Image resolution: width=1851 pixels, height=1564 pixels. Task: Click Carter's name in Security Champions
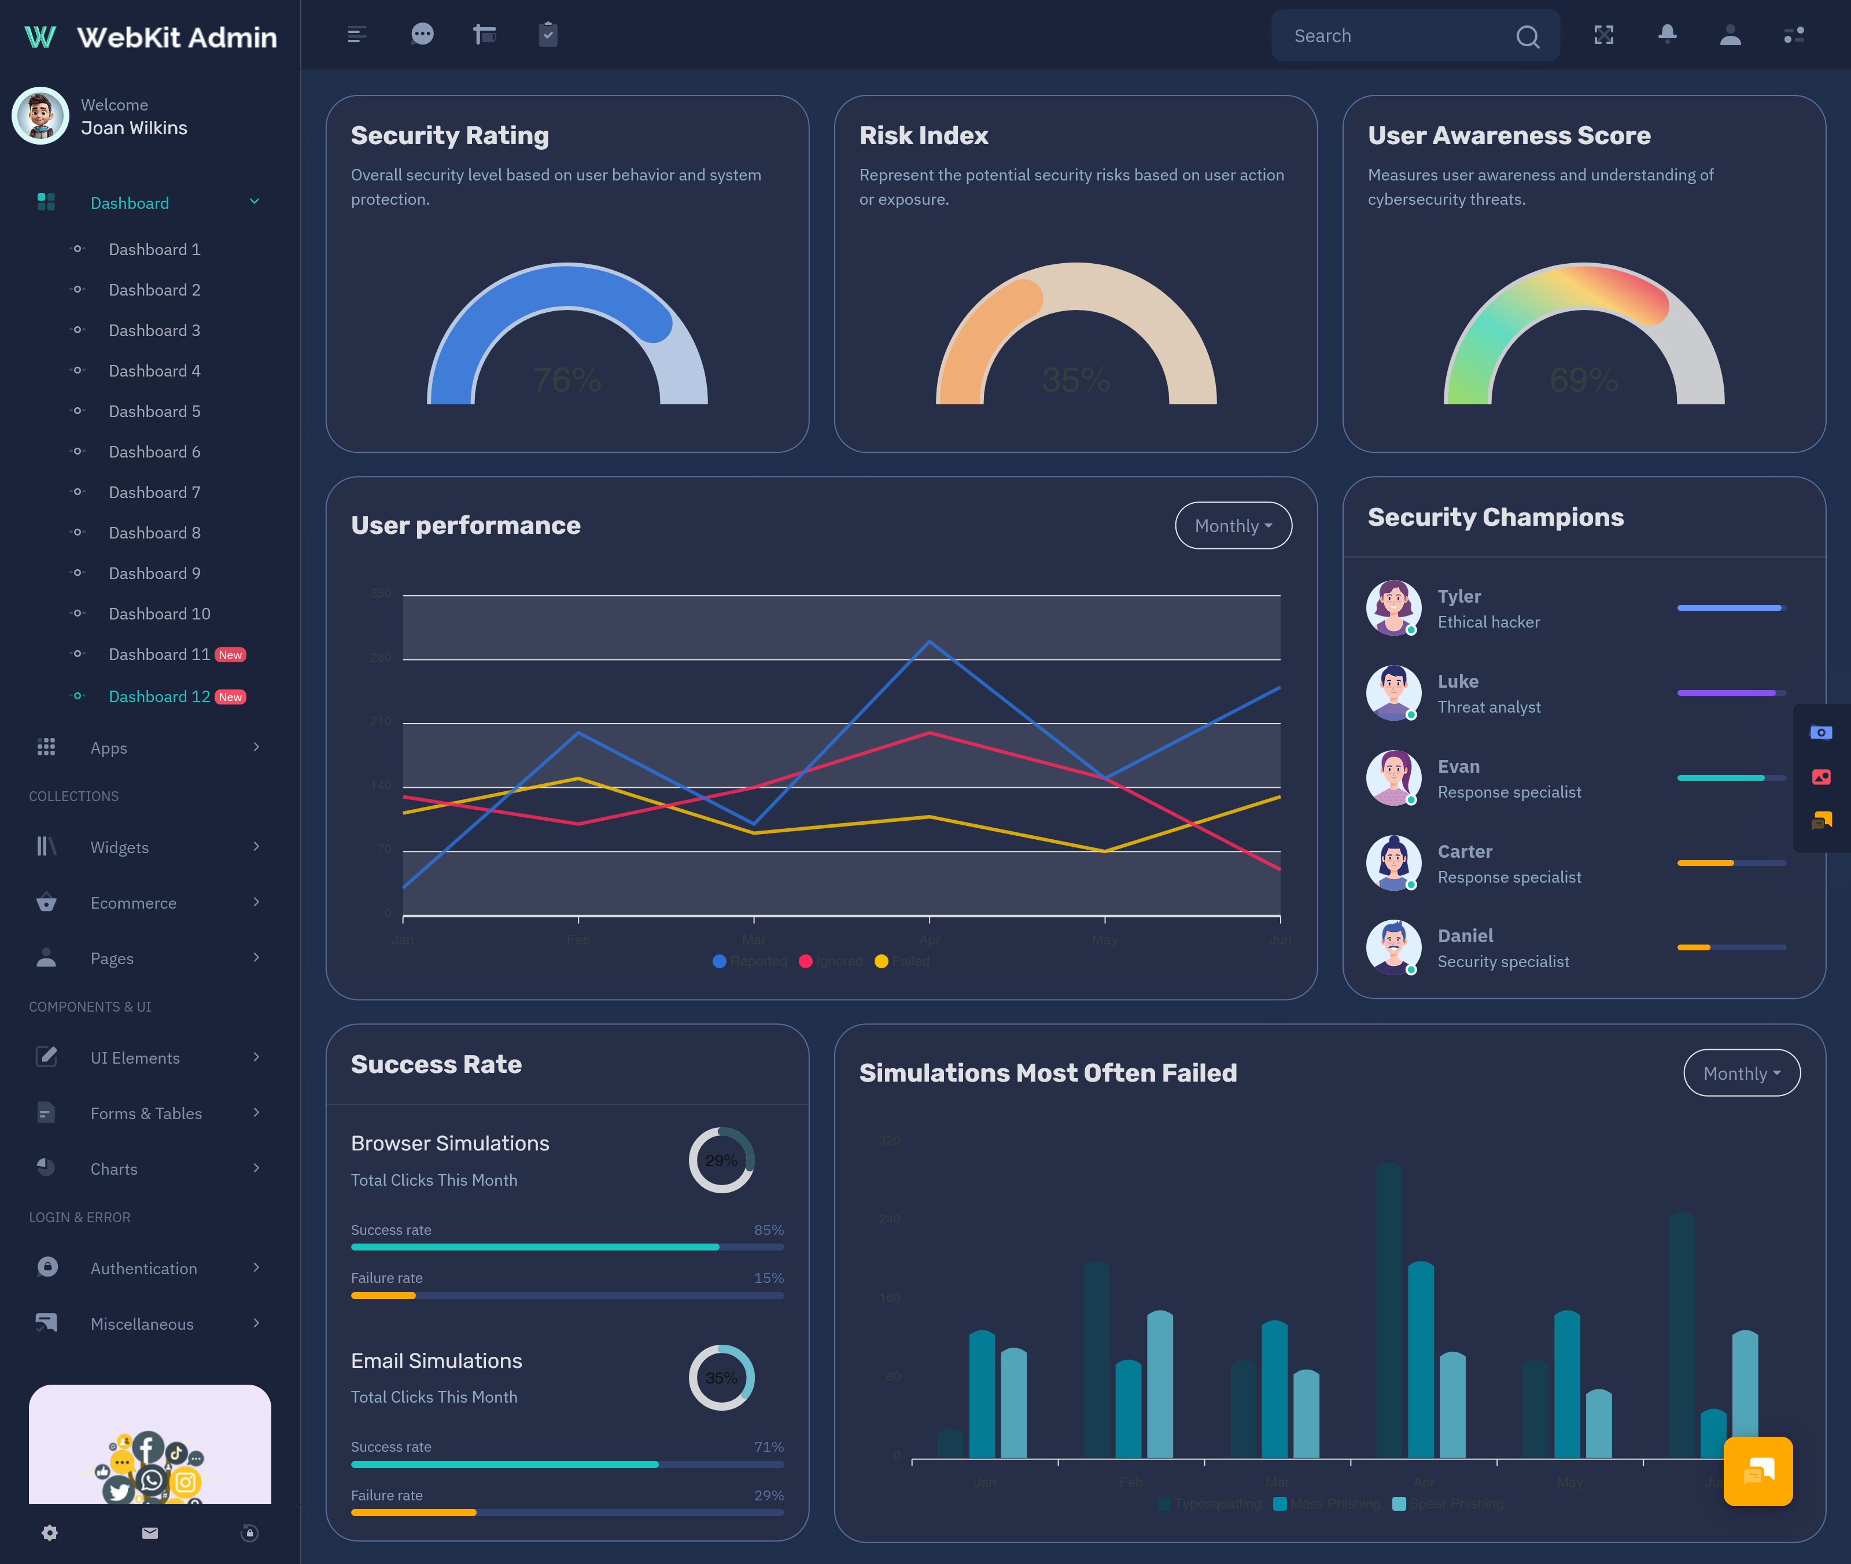click(x=1465, y=851)
